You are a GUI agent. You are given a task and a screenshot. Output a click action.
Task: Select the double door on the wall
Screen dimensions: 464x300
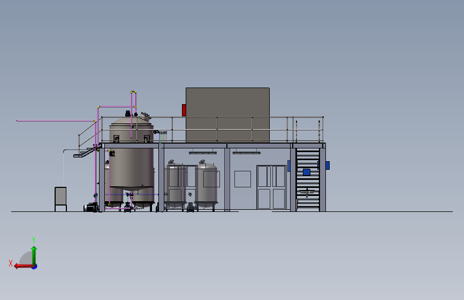click(x=271, y=187)
